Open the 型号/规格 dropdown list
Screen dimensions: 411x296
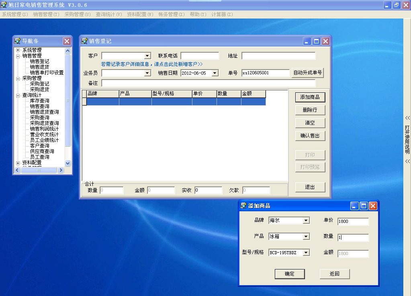tap(306, 253)
